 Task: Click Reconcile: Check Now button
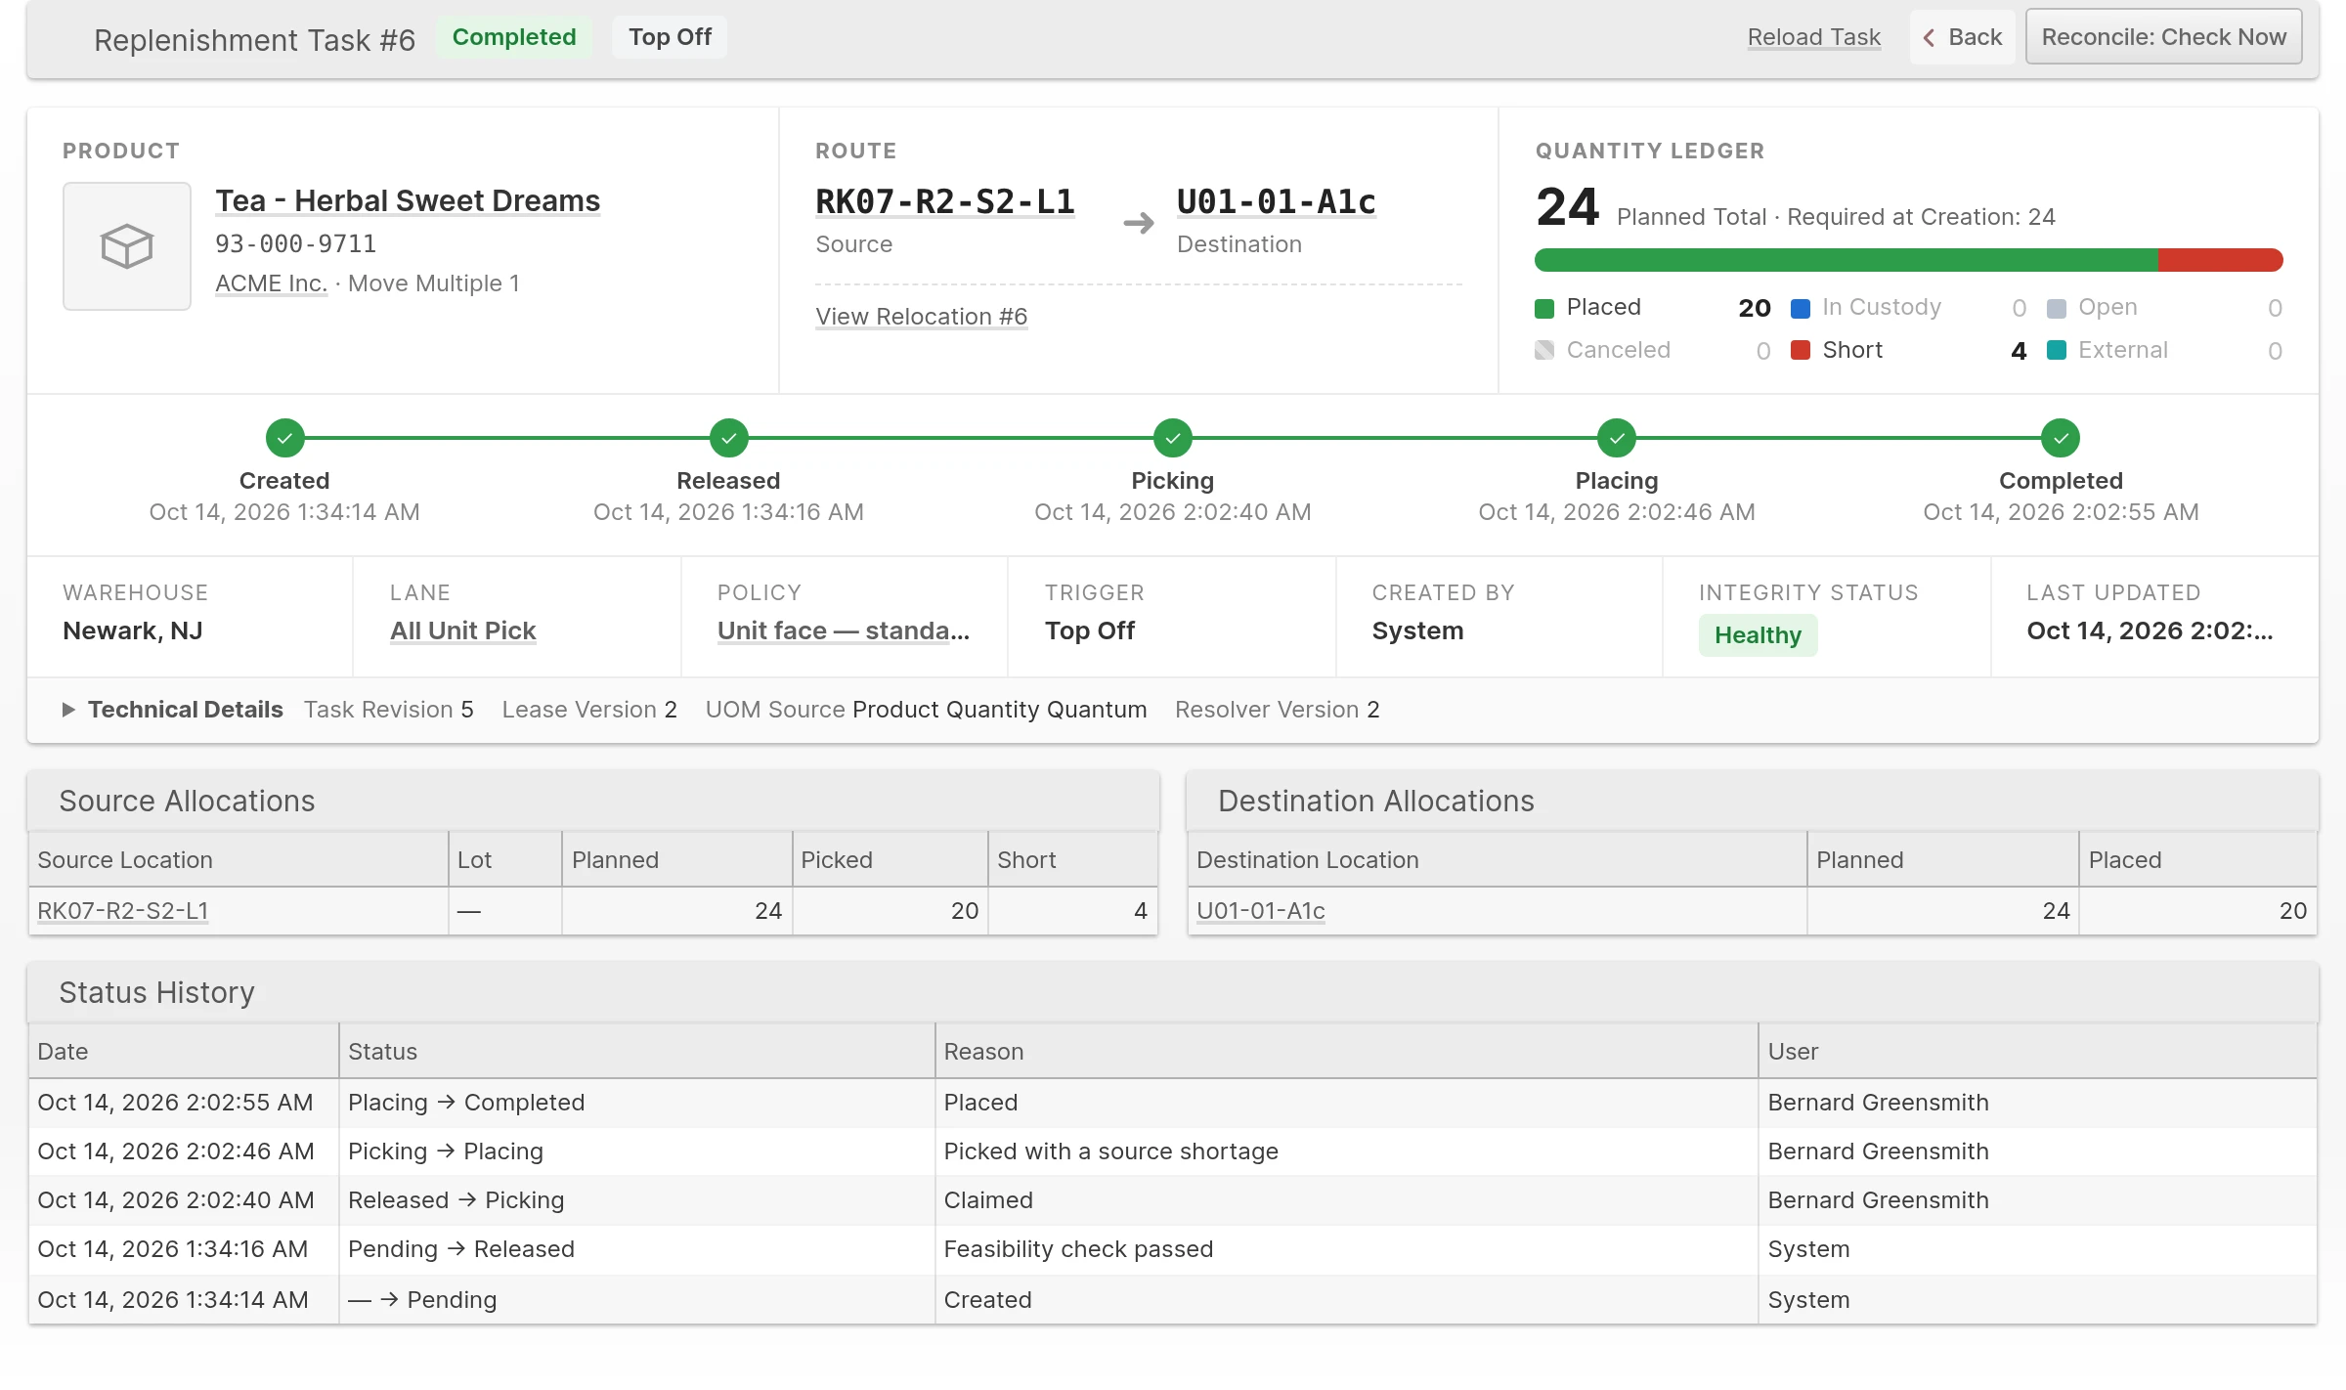2164,37
